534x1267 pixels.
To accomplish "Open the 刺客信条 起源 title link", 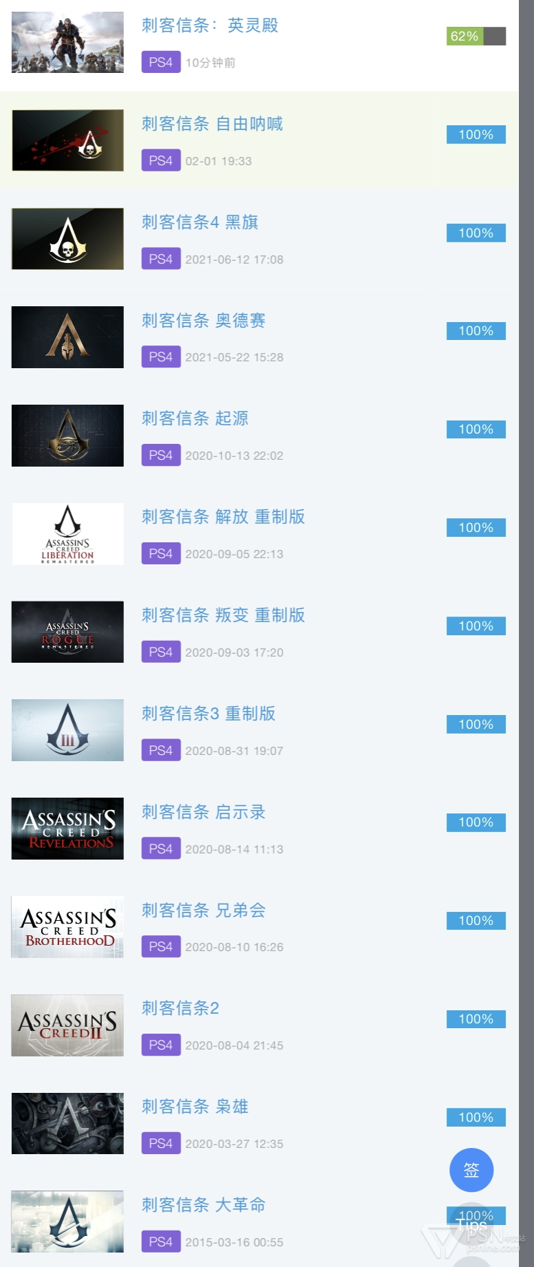I will click(195, 418).
